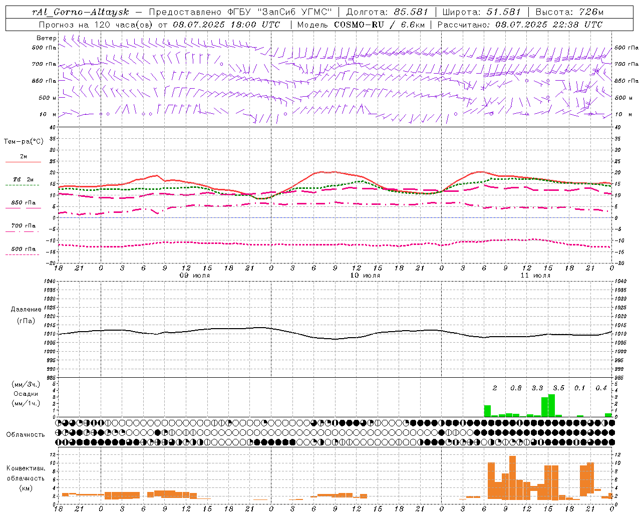The width and height of the screenshot is (641, 513).
Task: Click the tallest orange convective cloud bar
Action: (x=512, y=477)
